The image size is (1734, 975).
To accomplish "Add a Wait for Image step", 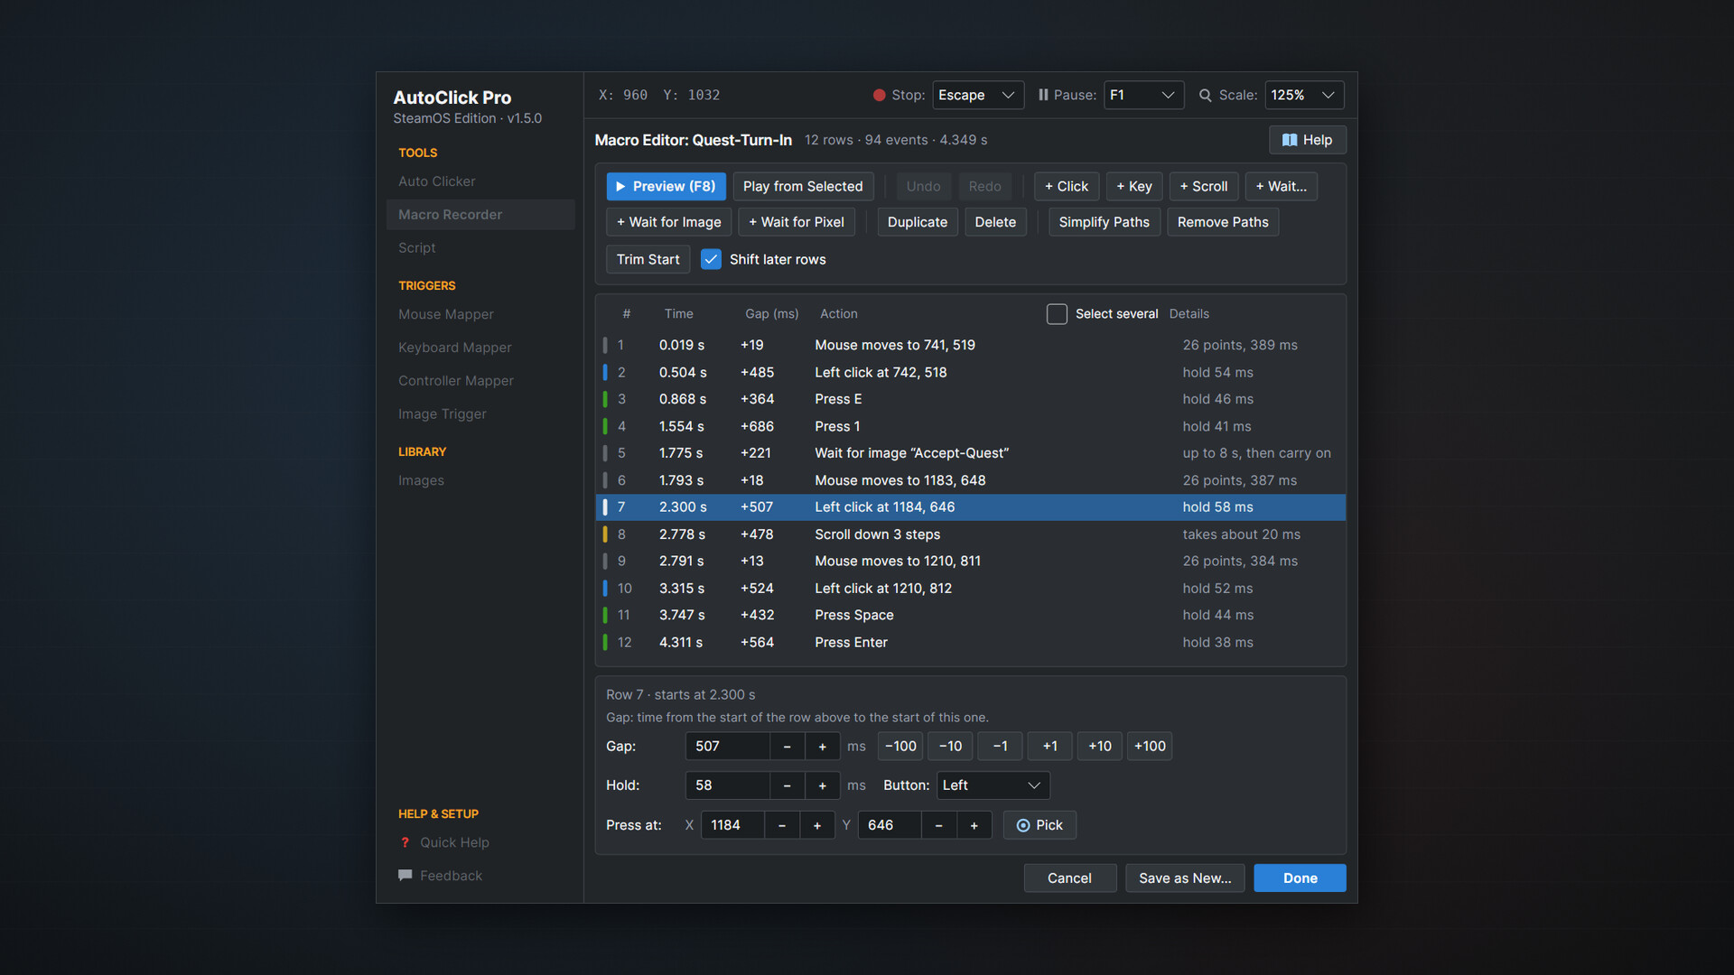I will (x=668, y=222).
